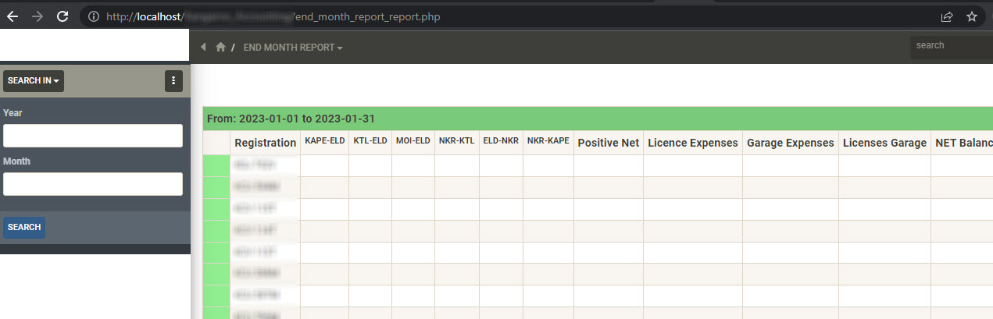Expand the SEARCH IN dropdown
993x319 pixels.
tap(34, 80)
